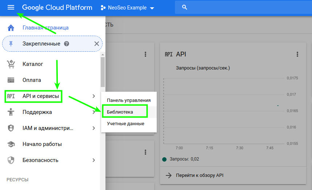The width and height of the screenshot is (312, 190).
Task: Click the Google Cloud Platform logo
Action: [57, 8]
